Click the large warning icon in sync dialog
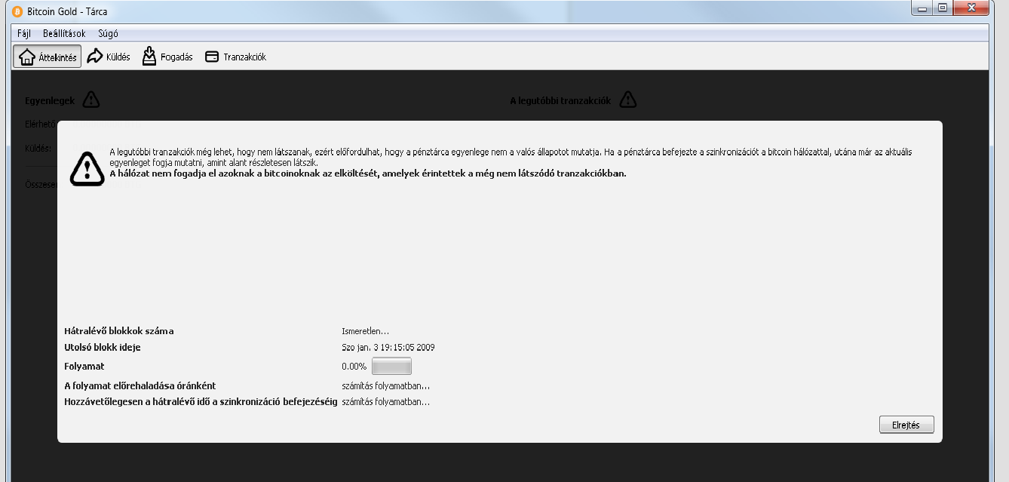Image resolution: width=1009 pixels, height=482 pixels. pos(87,167)
